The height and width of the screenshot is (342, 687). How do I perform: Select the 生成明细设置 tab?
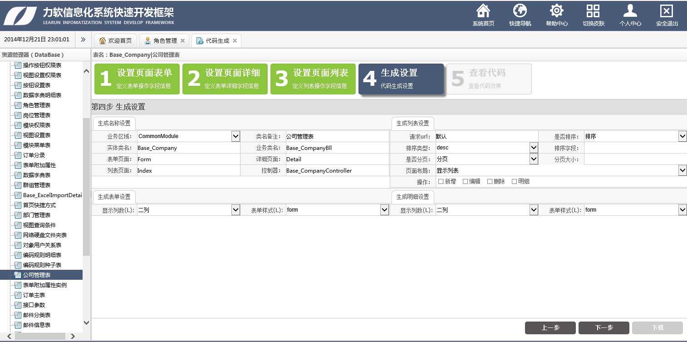[x=412, y=197]
